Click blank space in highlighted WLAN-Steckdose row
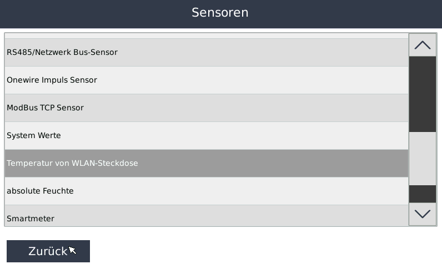The image size is (442, 264). coord(278,164)
